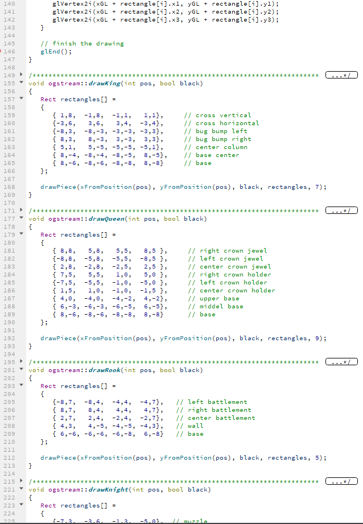Click the '// right crown holder' comment

230,275
